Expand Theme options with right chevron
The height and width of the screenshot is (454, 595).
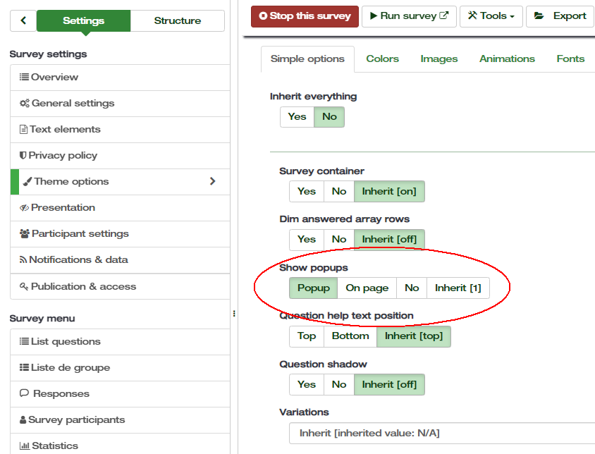[x=213, y=182]
